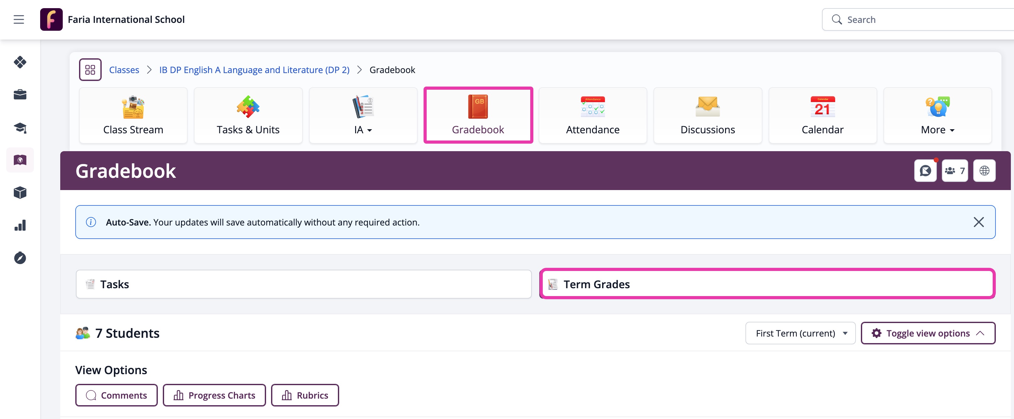Dismiss the Auto-Save notification banner
This screenshot has height=419, width=1014.
click(x=979, y=222)
